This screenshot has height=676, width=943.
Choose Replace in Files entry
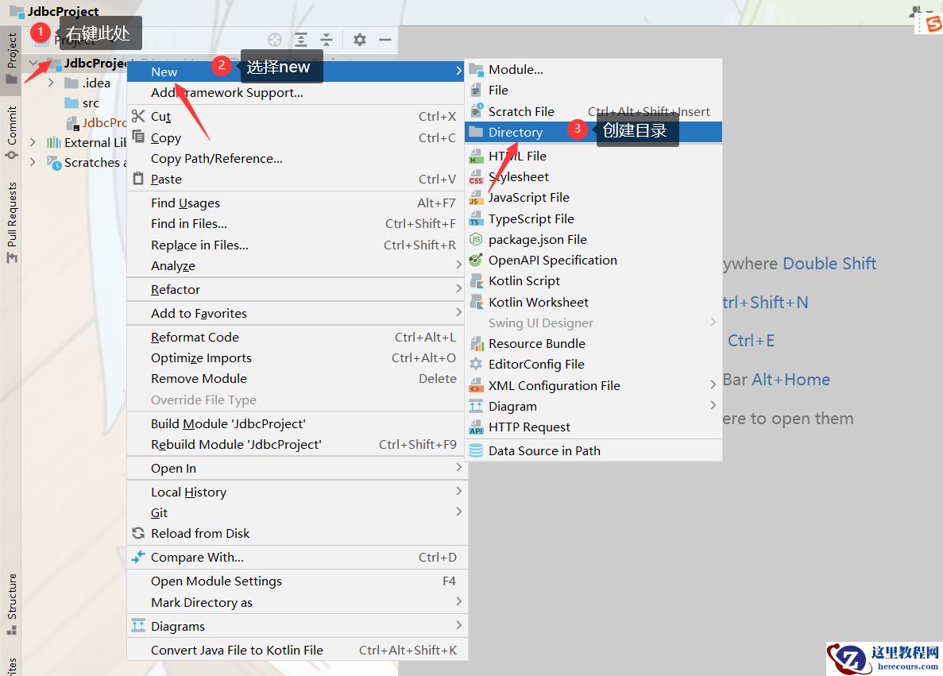click(x=296, y=245)
